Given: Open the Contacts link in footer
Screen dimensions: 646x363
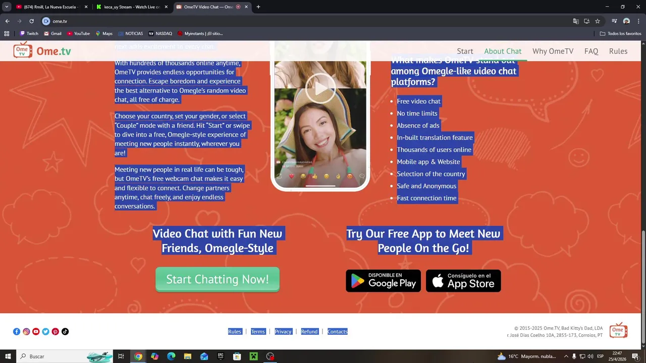Looking at the screenshot, I should (338, 331).
